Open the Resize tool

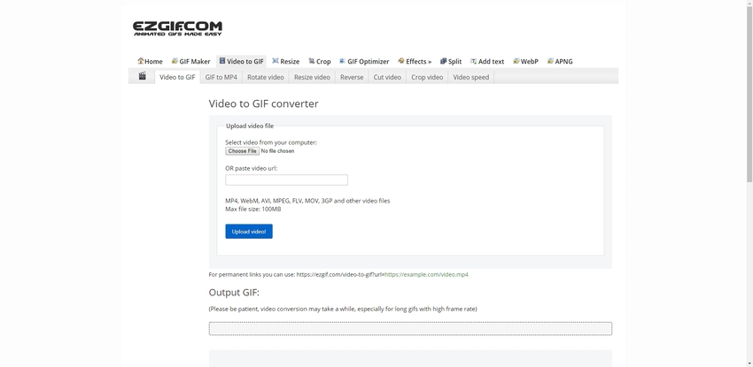pyautogui.click(x=285, y=61)
